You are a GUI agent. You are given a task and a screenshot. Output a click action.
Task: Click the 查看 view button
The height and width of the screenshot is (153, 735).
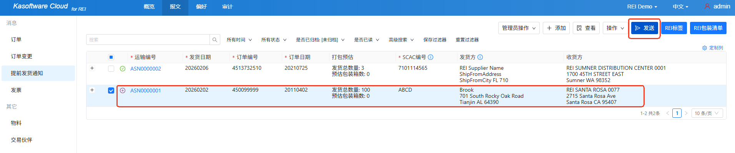[586, 28]
